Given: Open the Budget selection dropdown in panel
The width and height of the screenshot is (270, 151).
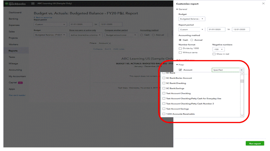Looking at the screenshot, I should pyautogui.click(x=192, y=19).
